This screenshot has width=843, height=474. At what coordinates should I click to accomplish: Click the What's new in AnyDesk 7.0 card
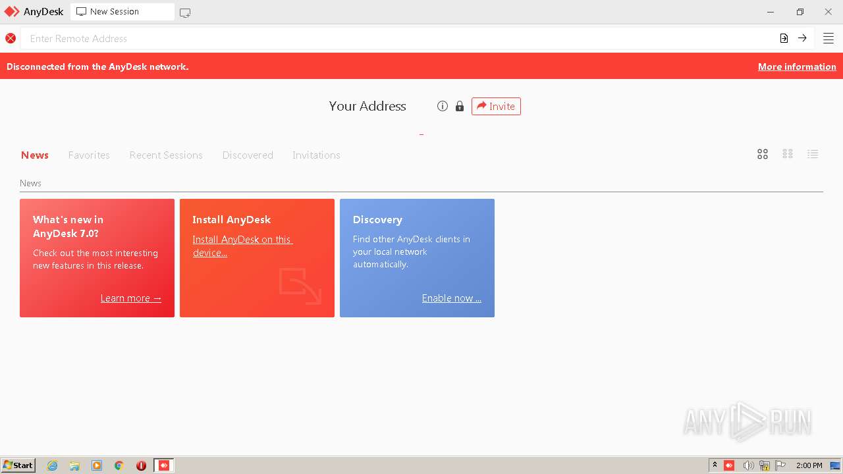tap(97, 258)
